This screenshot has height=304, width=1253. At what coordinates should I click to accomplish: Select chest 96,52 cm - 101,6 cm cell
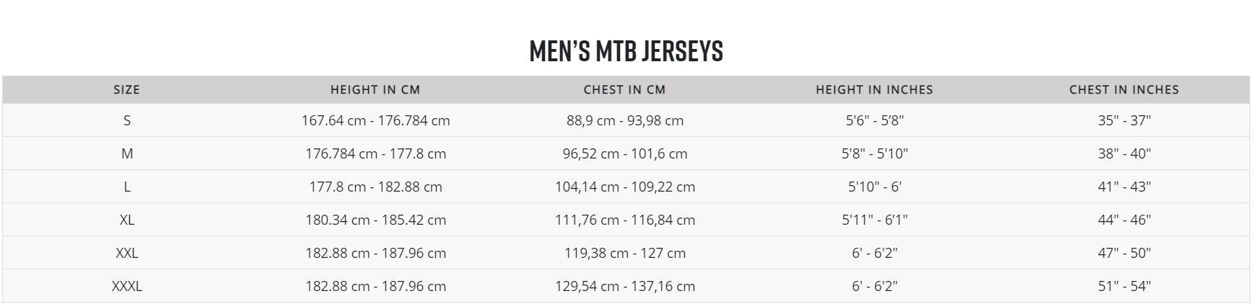[625, 153]
